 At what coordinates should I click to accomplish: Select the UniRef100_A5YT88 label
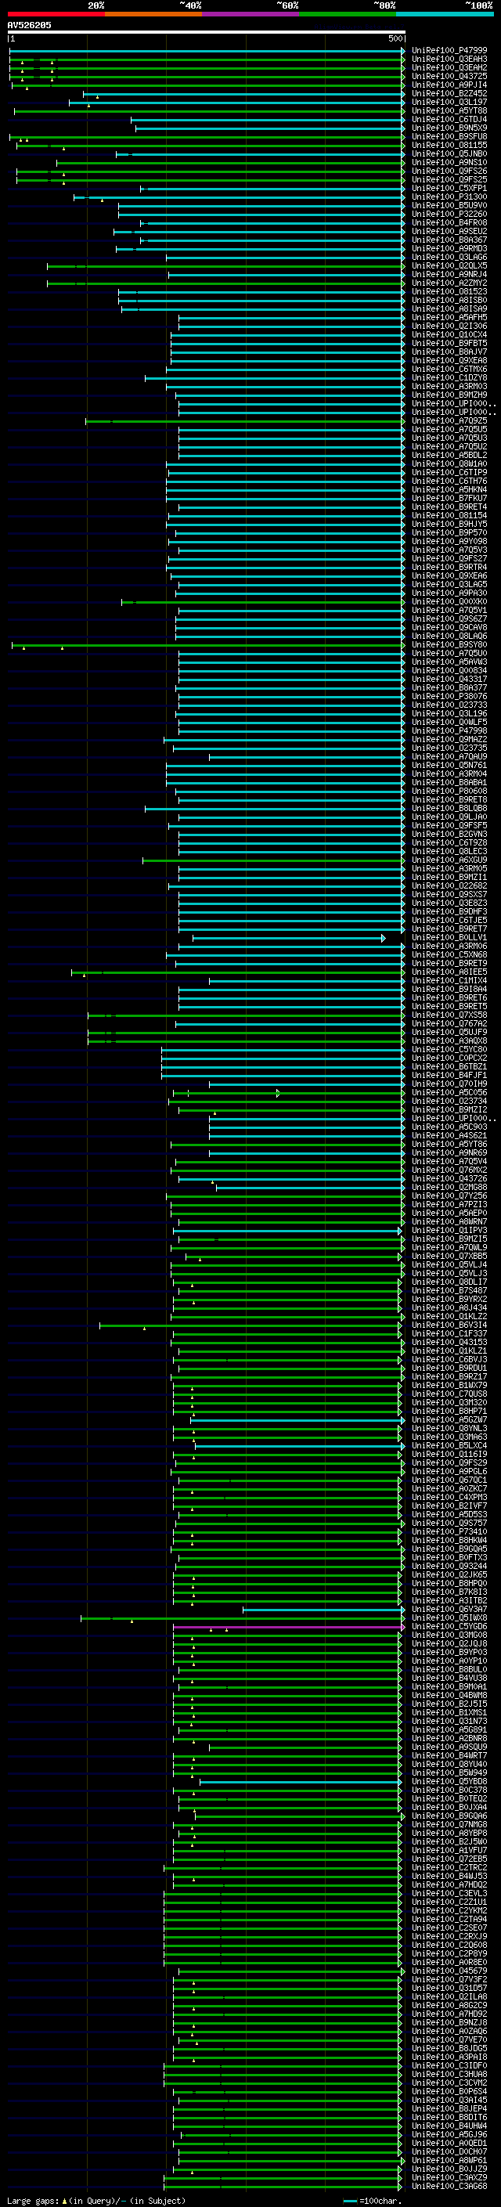[449, 110]
